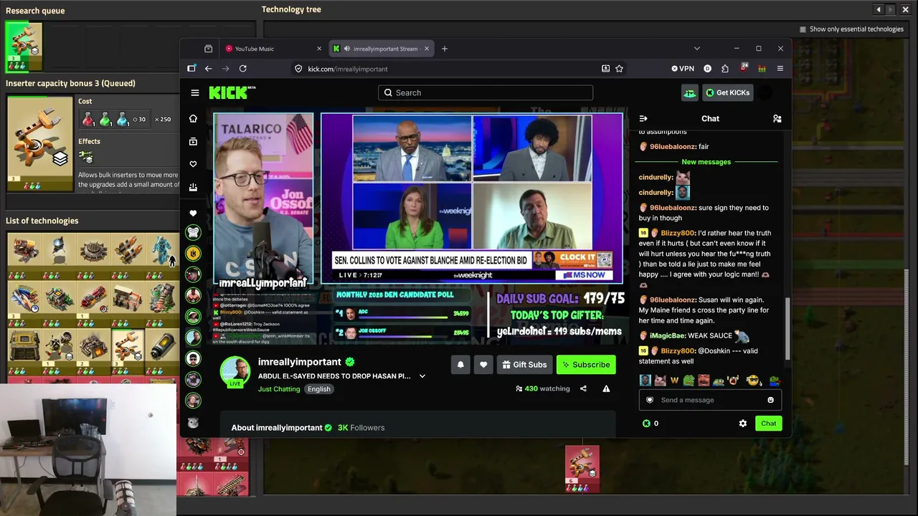Go back in the browser
Screen dimensions: 918x516
click(x=208, y=69)
